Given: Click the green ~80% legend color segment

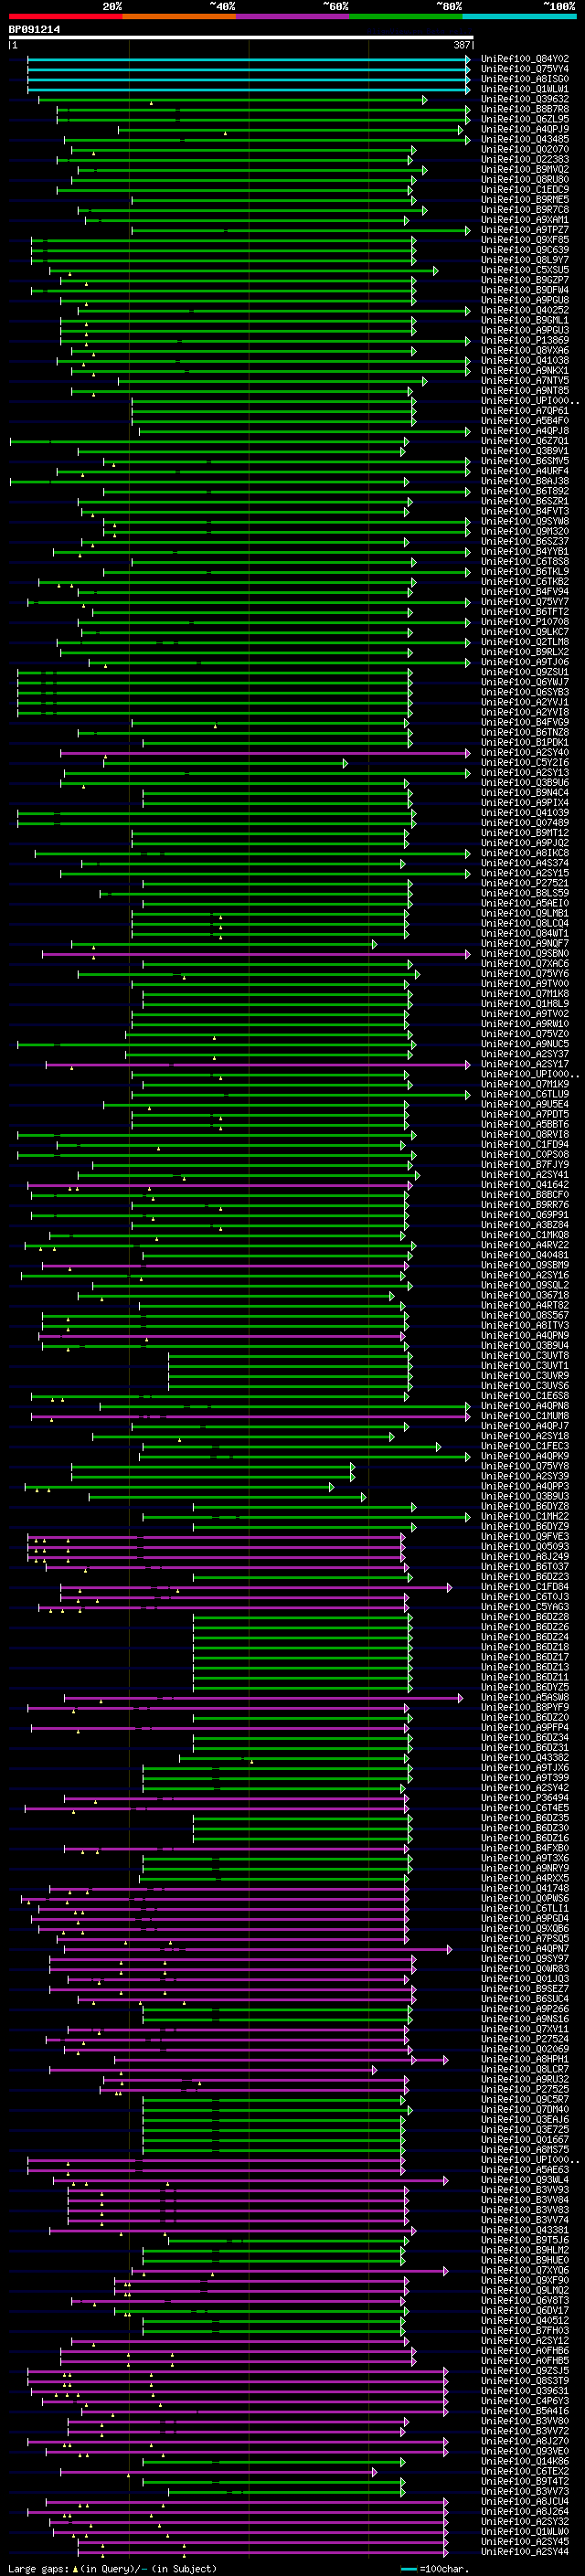Looking at the screenshot, I should click(406, 16).
